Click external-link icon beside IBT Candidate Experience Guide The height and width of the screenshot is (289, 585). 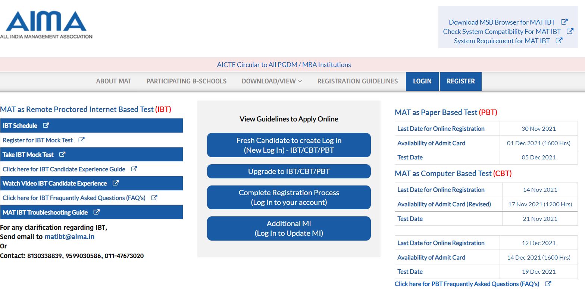(134, 169)
